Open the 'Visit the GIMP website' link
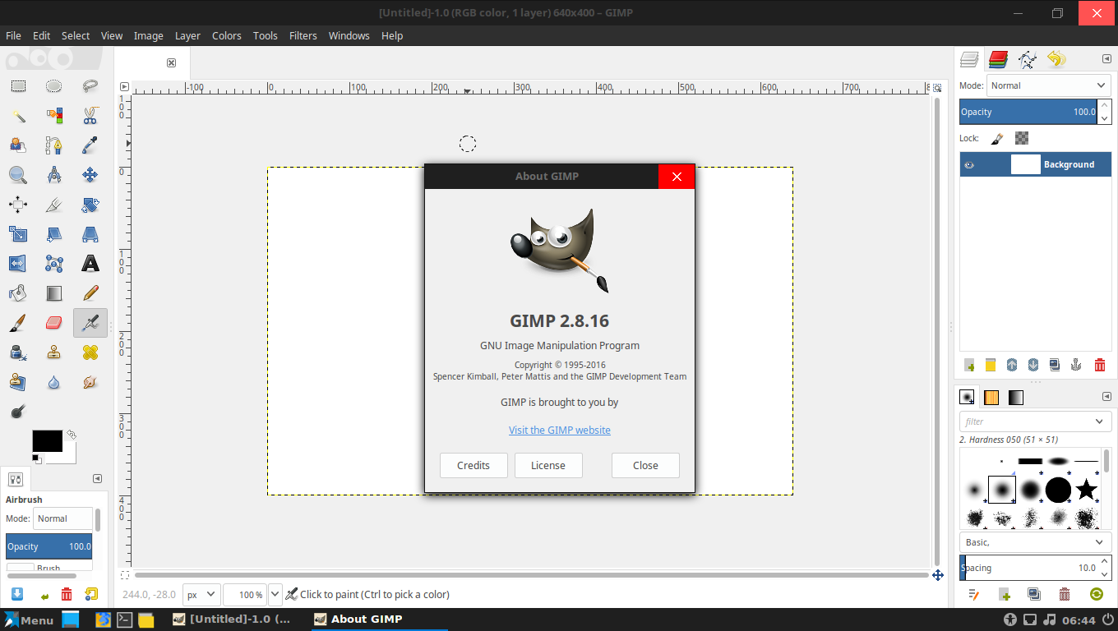This screenshot has width=1118, height=631. coord(560,430)
